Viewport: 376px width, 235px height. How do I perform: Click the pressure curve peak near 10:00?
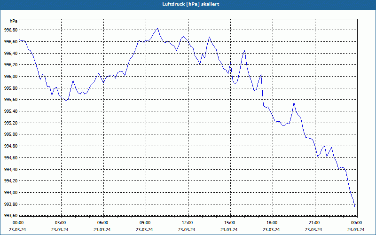157,28
